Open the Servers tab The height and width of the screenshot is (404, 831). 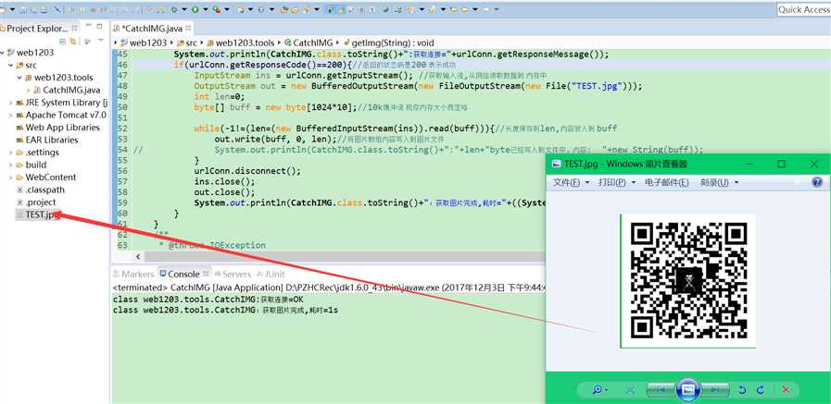point(232,274)
